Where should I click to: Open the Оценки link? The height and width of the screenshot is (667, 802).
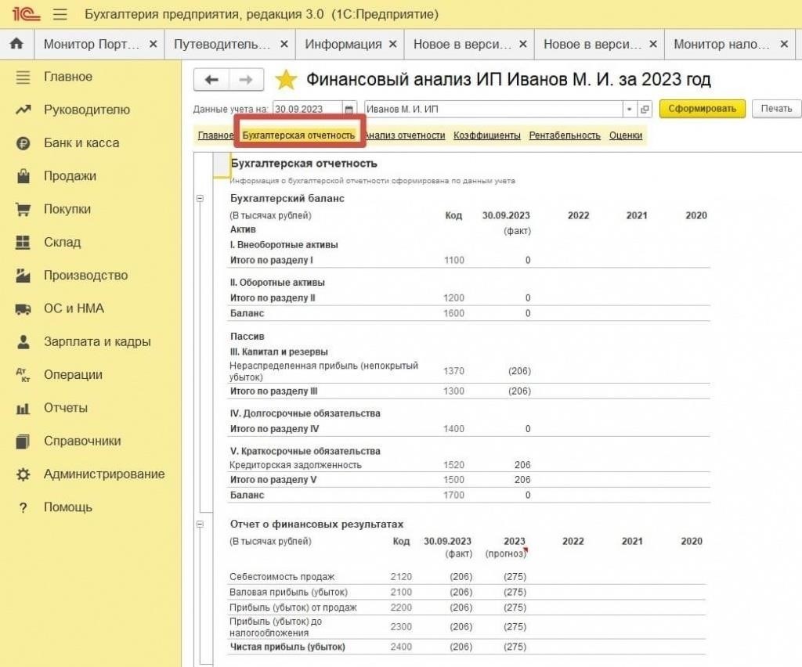point(626,135)
